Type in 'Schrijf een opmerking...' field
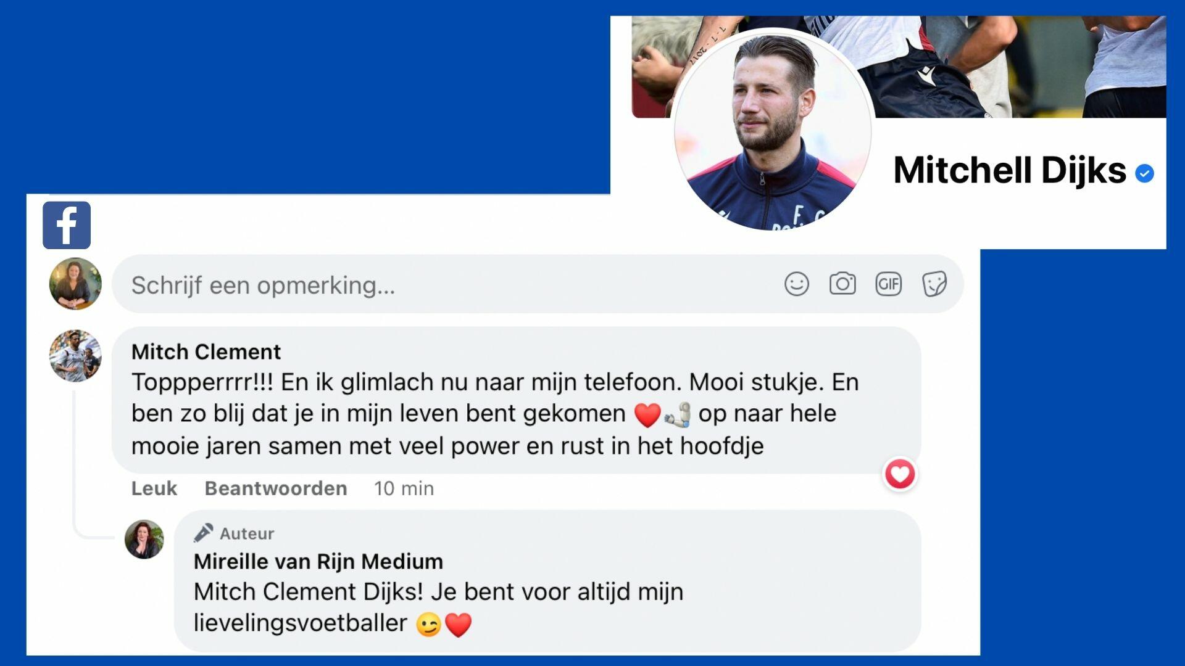 pyautogui.click(x=432, y=285)
